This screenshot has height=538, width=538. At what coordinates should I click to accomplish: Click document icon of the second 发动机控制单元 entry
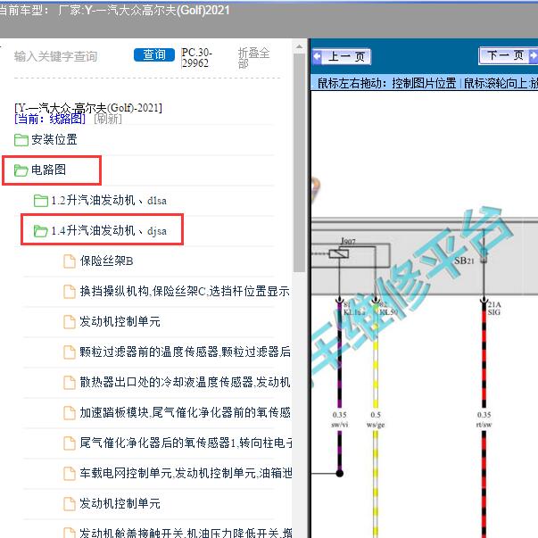point(70,504)
